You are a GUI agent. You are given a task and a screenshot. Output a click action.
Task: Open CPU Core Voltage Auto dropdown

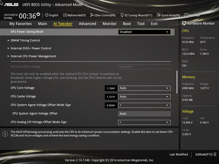point(144,88)
